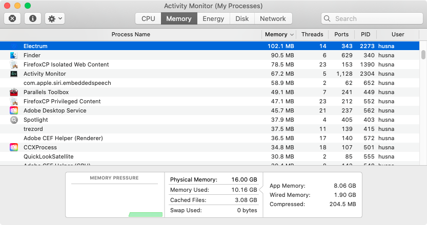Screen dimensions: 427x225
Task: Click the Memory Pressure graph
Action: pyautogui.click(x=115, y=200)
